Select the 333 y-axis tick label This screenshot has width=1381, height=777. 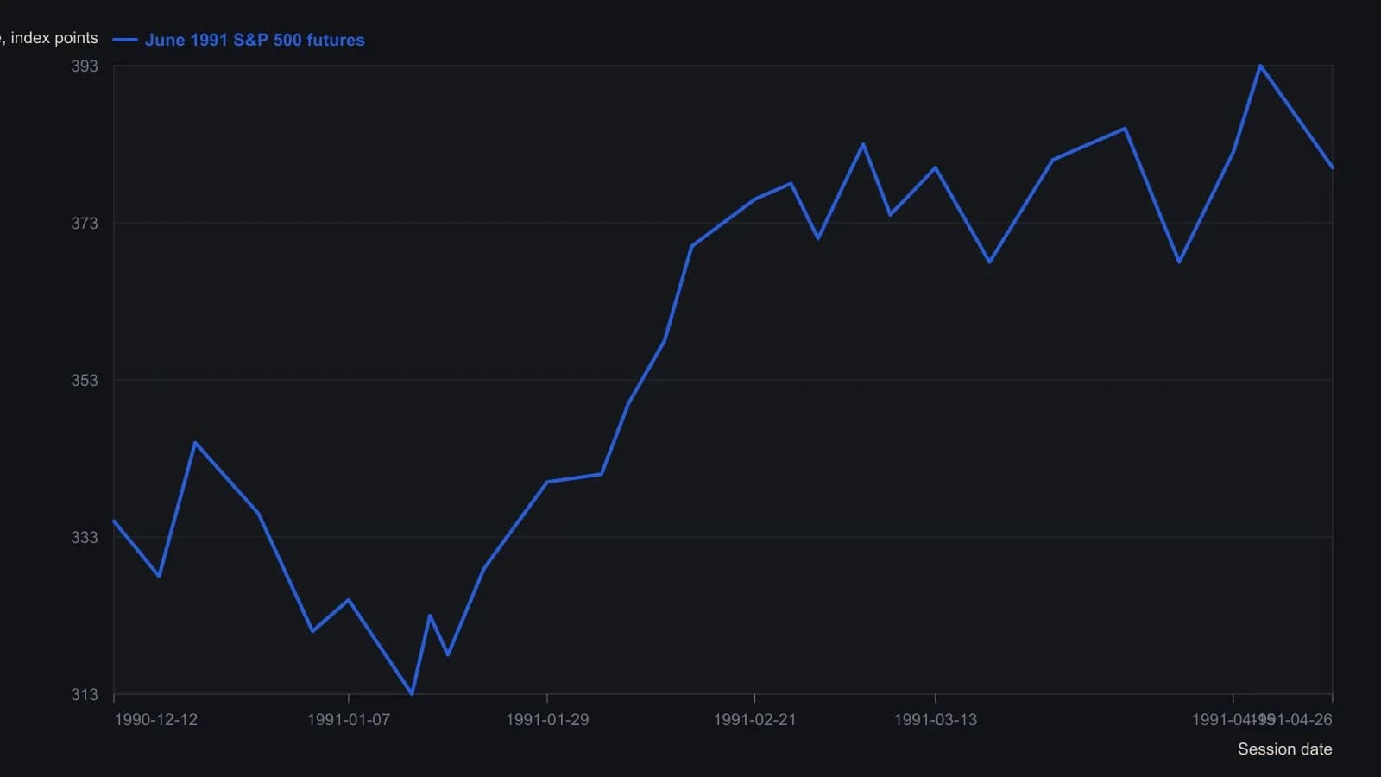tap(85, 537)
